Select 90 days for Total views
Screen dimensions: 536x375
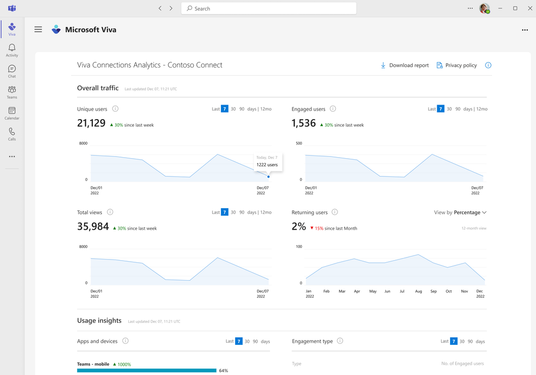click(241, 212)
